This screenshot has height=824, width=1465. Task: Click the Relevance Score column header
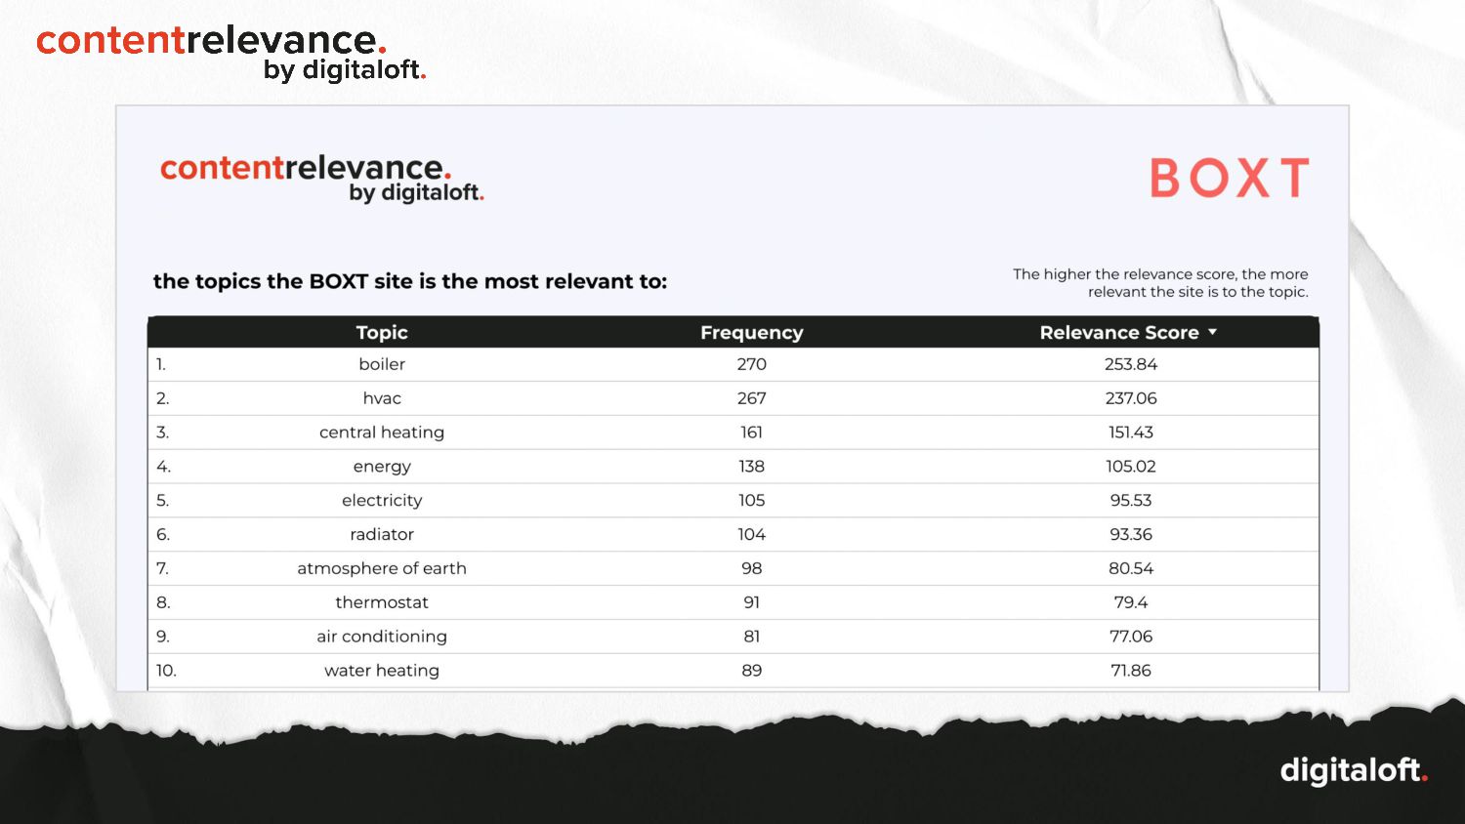pos(1119,332)
